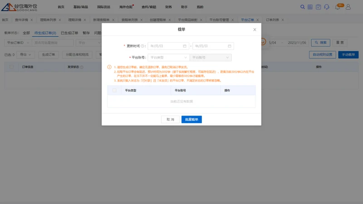Open 自动规则设置 button

322,54
